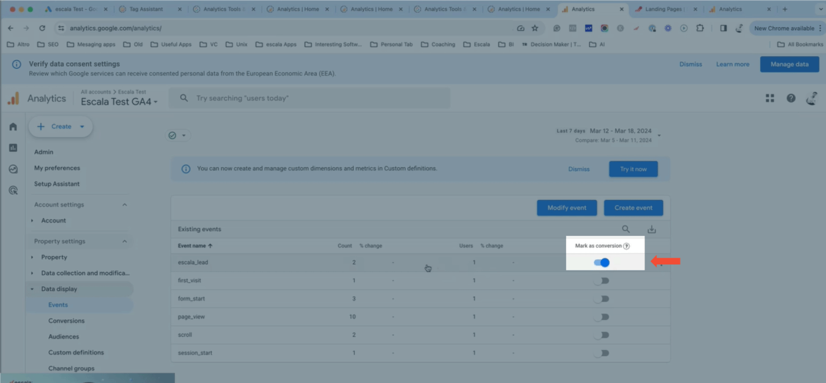Dismiss the data consent banner
Viewport: 826px width, 383px height.
pyautogui.click(x=691, y=64)
